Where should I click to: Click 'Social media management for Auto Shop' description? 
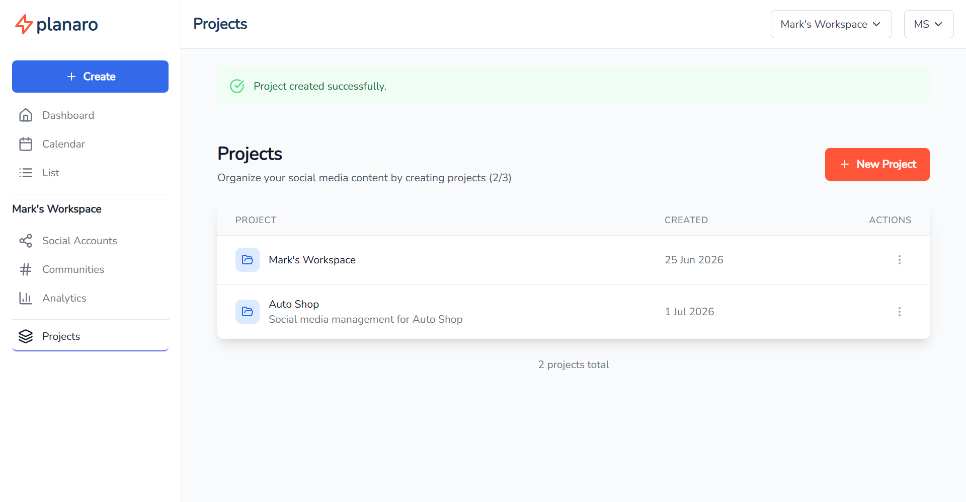click(366, 319)
